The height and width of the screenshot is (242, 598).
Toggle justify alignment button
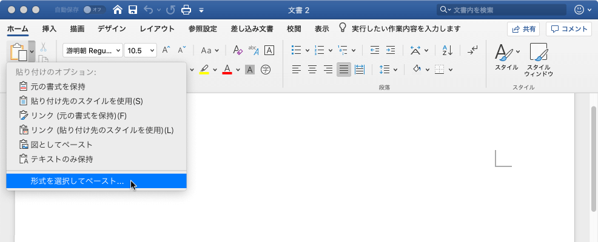[344, 70]
